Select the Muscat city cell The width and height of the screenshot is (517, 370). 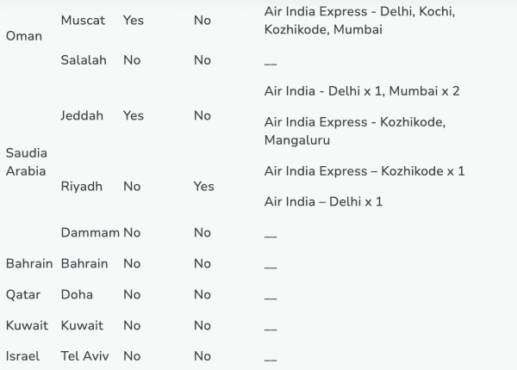point(83,20)
